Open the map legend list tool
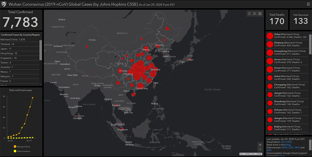This screenshot has height=157, width=312. pos(255,14)
